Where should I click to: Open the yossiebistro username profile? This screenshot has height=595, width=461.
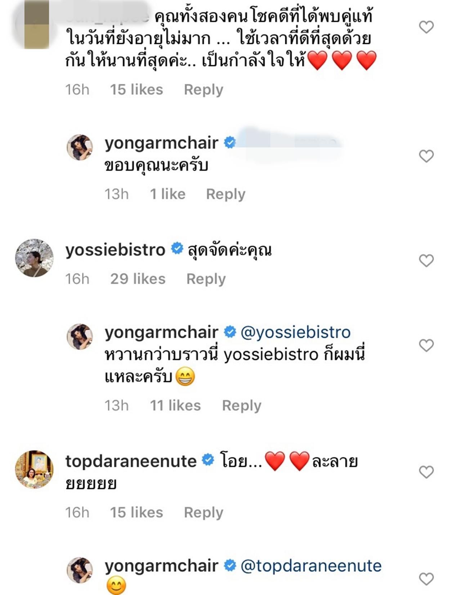click(115, 250)
